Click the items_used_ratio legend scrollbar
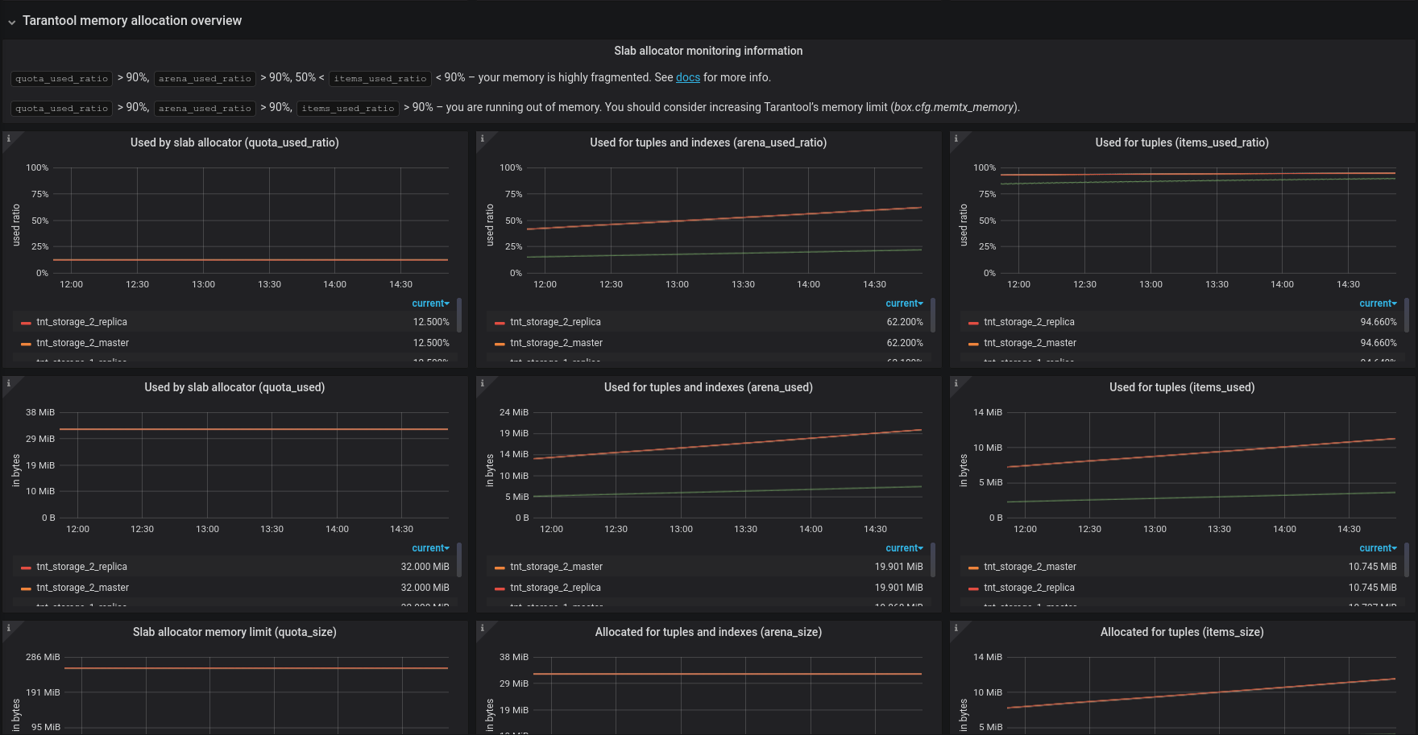The width and height of the screenshot is (1418, 735). [x=1407, y=315]
